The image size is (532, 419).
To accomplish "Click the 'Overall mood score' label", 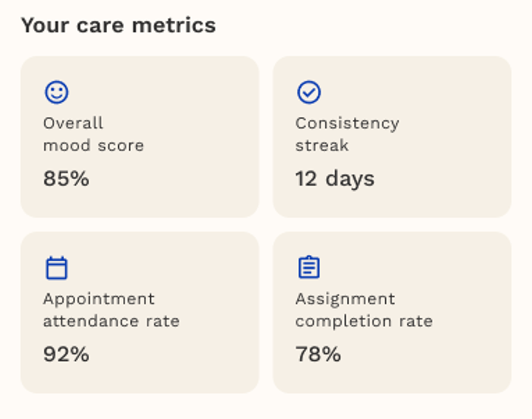I will click(x=93, y=134).
